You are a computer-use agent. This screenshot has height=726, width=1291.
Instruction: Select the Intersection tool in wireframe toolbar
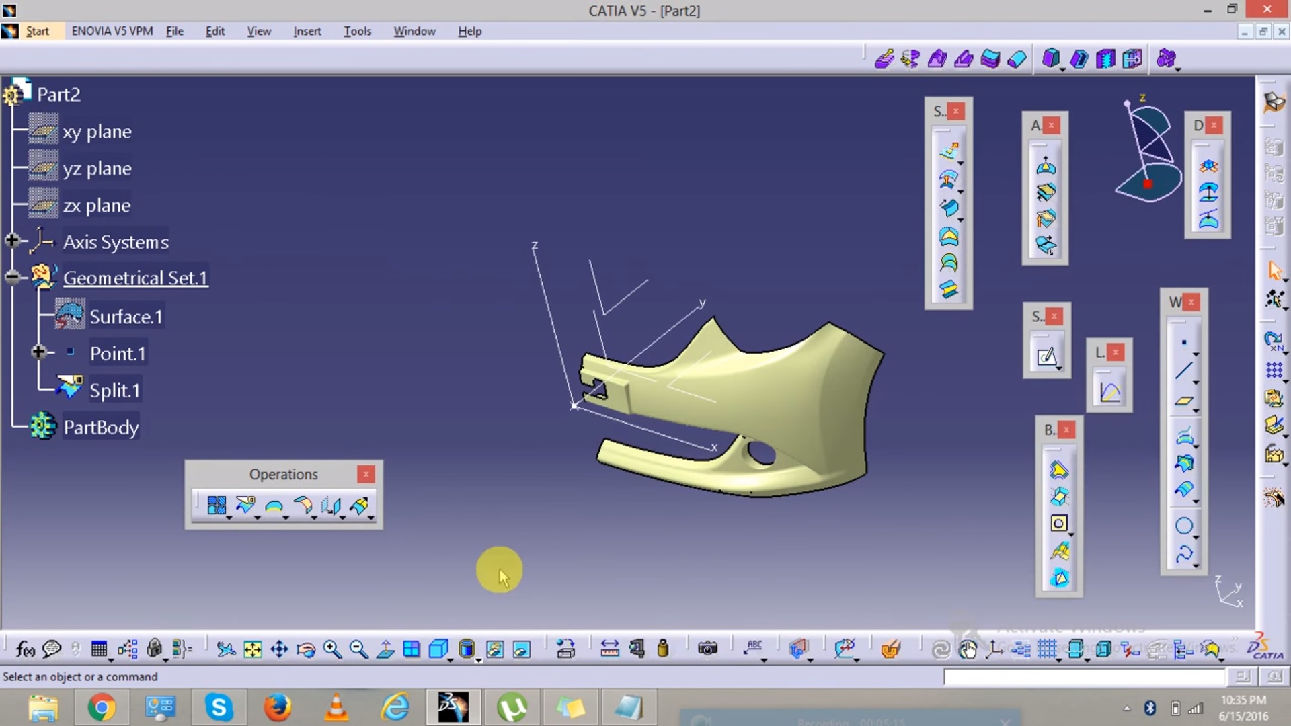tap(1183, 463)
